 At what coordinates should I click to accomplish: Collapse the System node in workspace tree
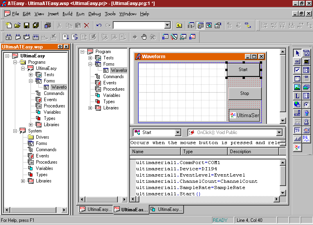click(x=15, y=131)
